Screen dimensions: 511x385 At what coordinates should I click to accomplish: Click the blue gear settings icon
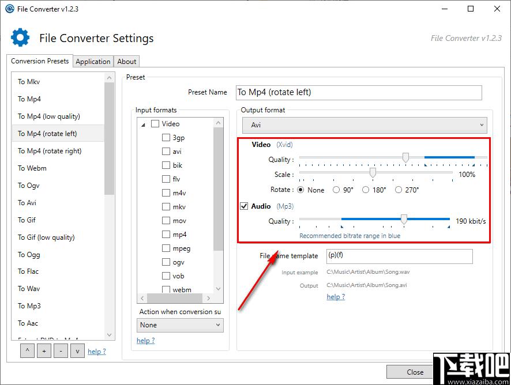point(20,37)
